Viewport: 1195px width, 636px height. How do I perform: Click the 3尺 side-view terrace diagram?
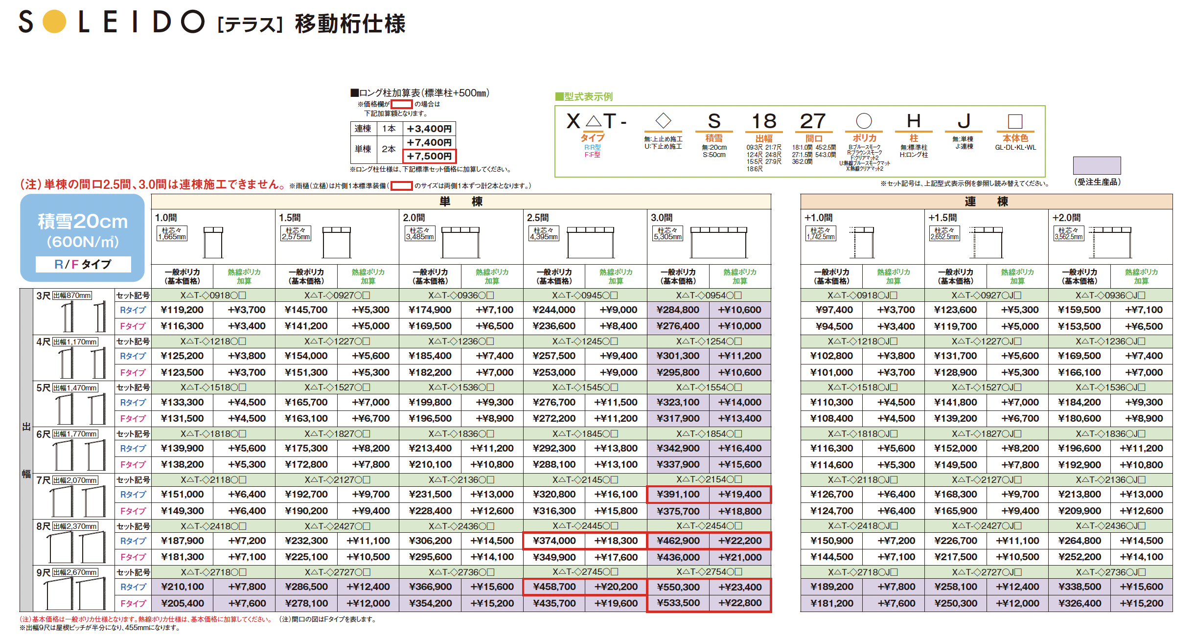(84, 317)
